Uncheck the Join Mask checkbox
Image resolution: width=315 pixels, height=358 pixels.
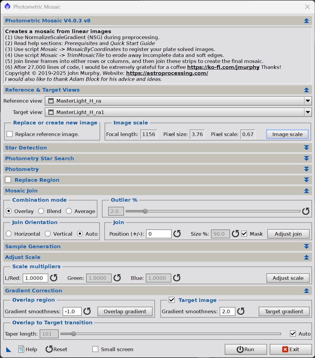244,234
